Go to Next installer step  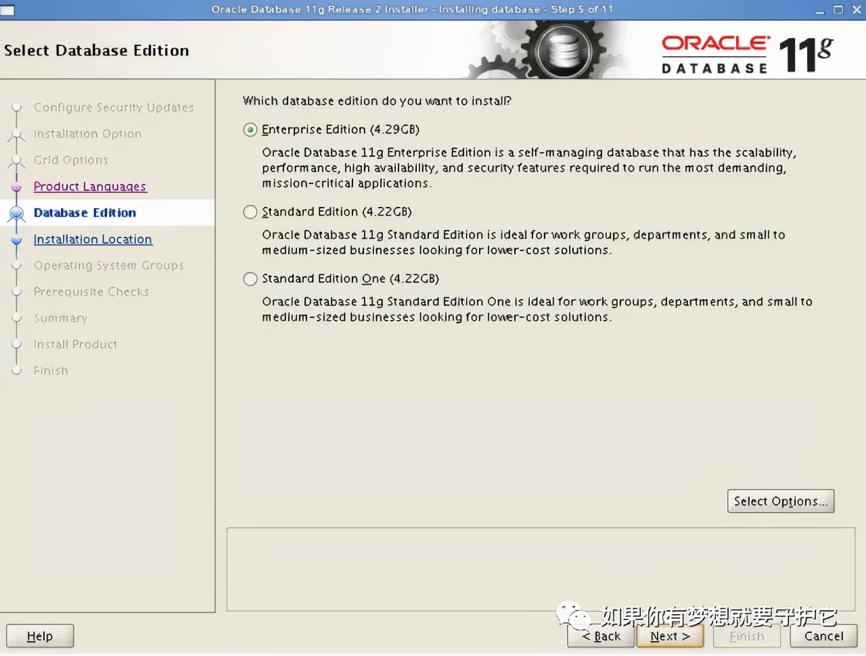pyautogui.click(x=670, y=636)
